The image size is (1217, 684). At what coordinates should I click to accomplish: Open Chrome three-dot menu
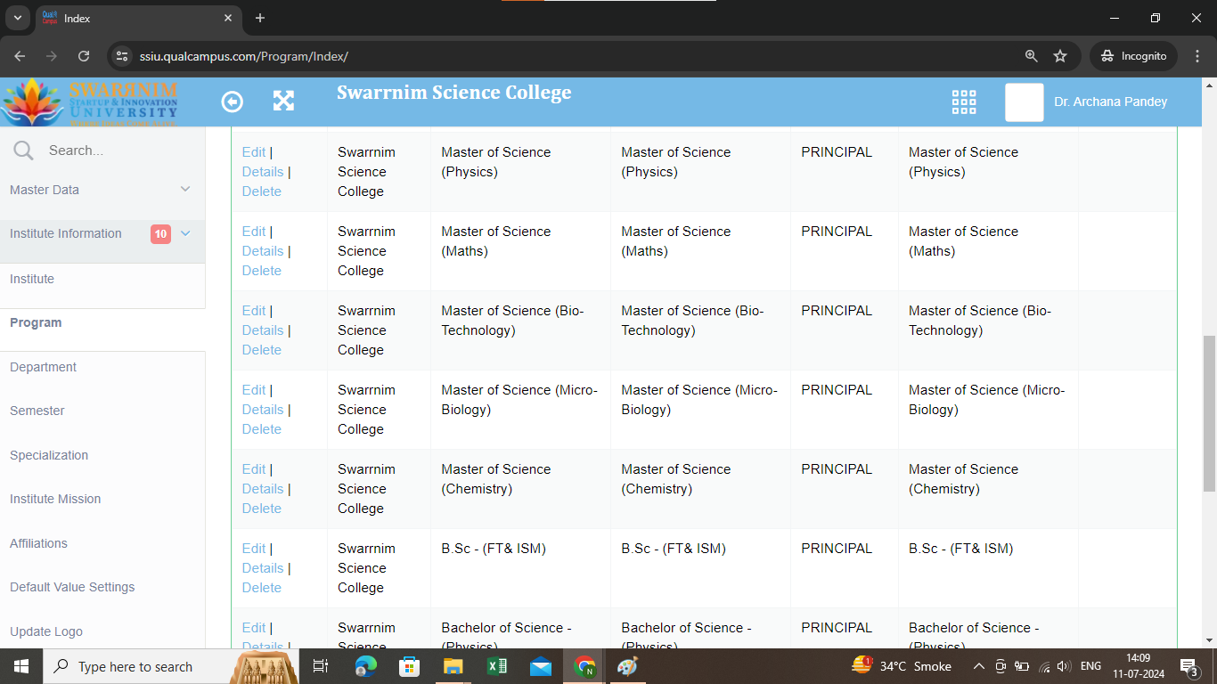1197,55
